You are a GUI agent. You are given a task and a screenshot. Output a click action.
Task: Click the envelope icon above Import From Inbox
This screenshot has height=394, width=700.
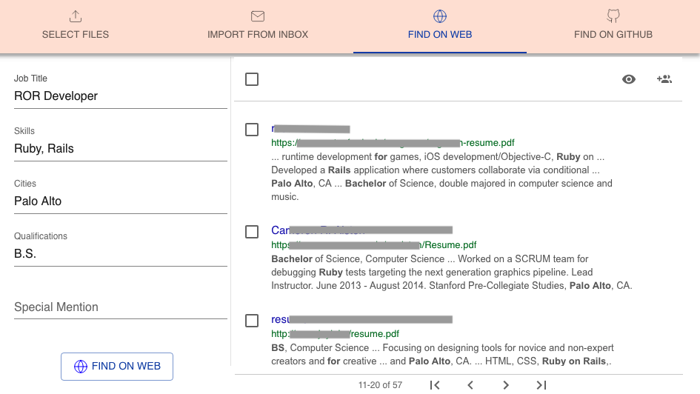(258, 16)
